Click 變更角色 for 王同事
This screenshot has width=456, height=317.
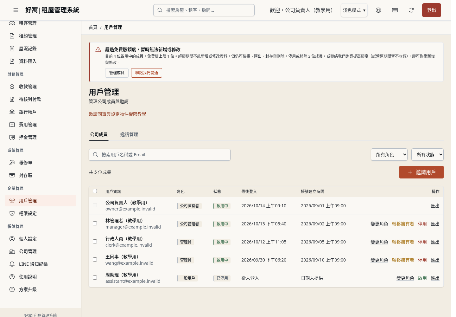[379, 260]
